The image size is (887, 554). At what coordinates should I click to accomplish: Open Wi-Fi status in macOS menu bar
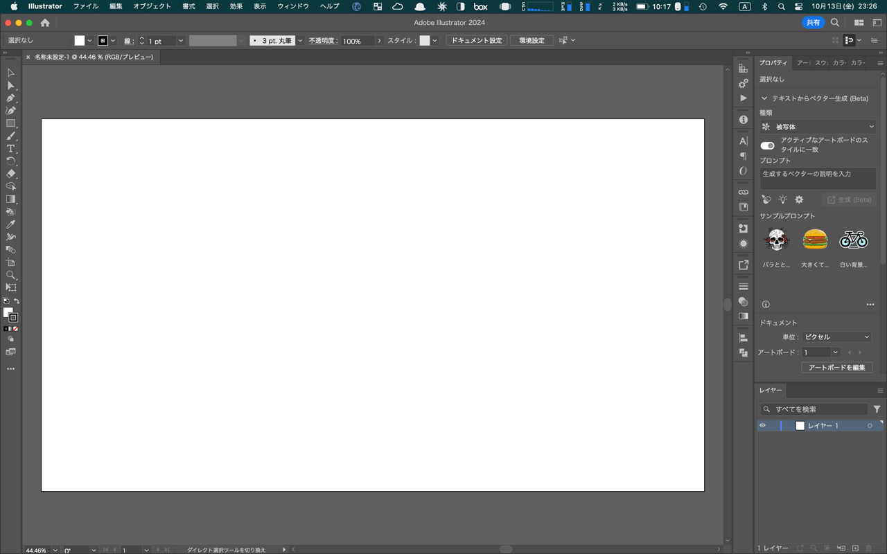coord(723,6)
